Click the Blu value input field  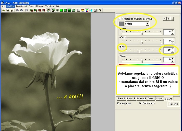167,50
